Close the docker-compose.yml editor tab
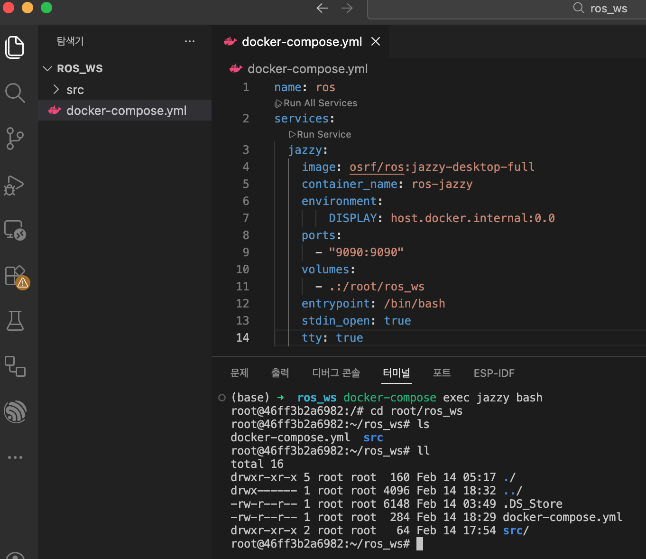Viewport: 646px width, 559px height. click(376, 41)
